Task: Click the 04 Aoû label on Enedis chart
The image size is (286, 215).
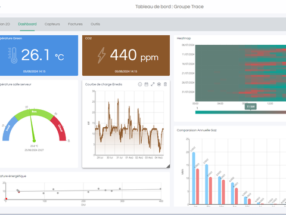Action: [x=158, y=158]
